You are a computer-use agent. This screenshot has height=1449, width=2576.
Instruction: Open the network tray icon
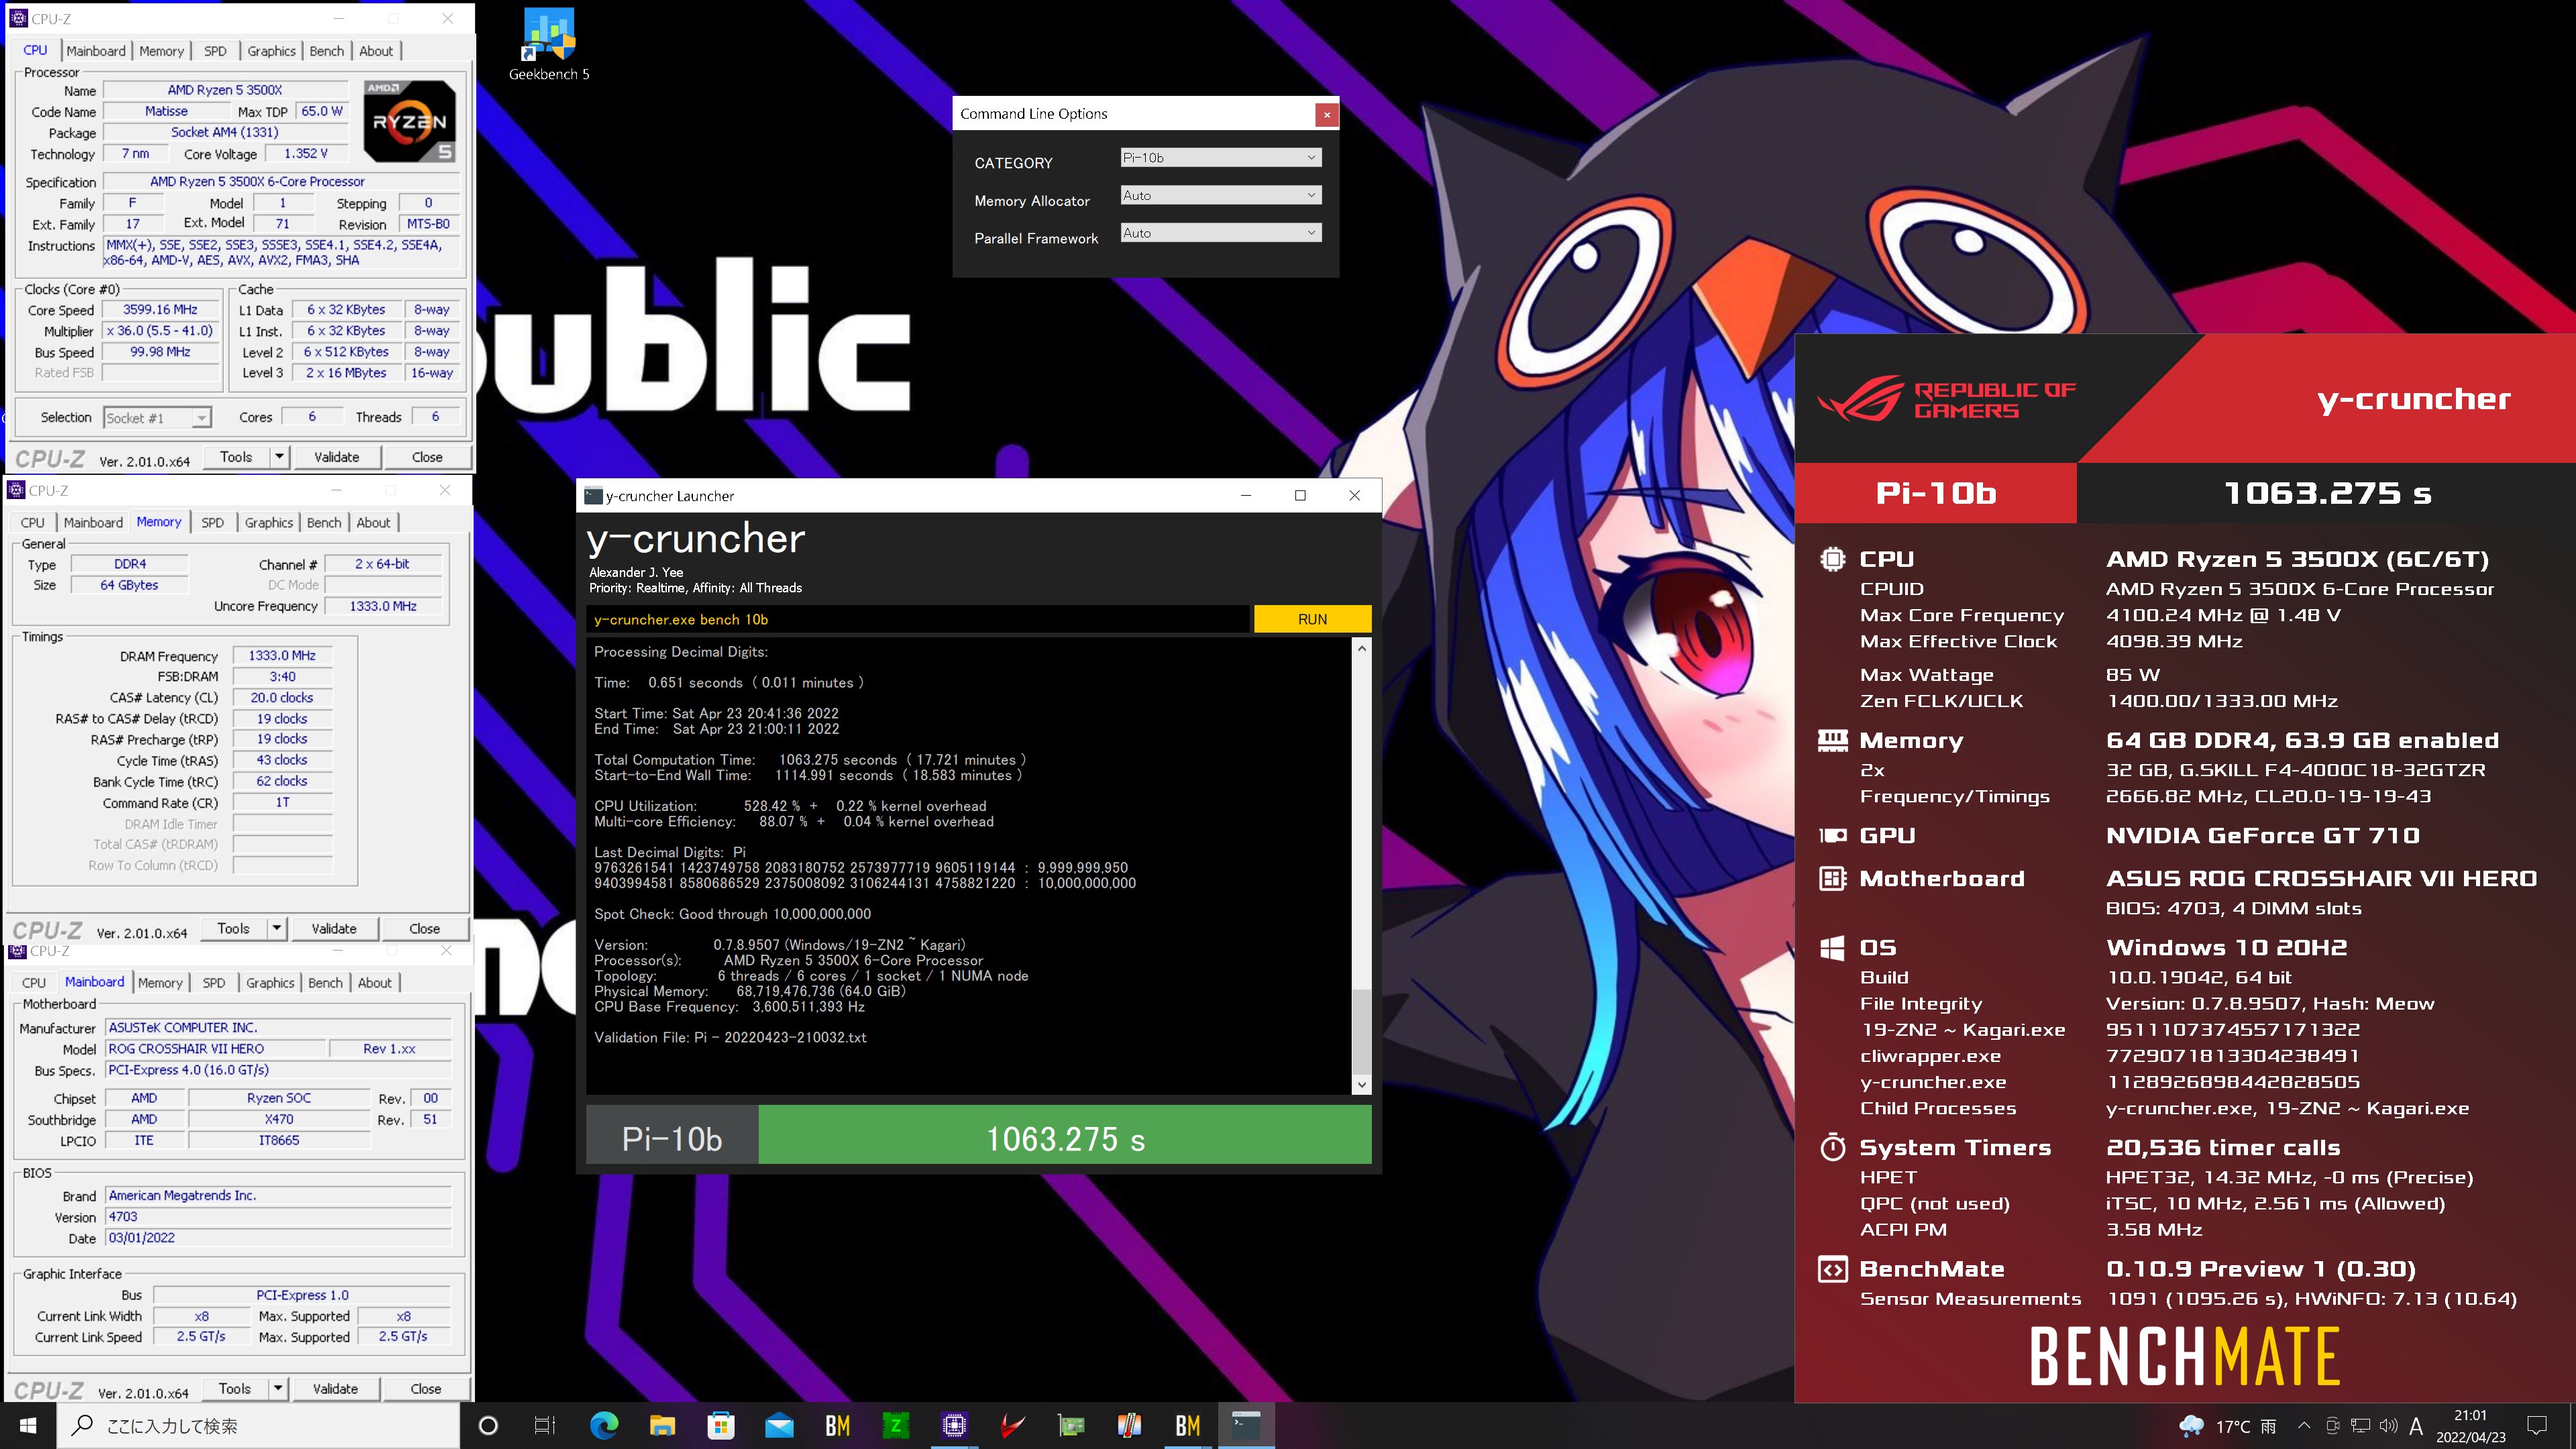2360,1426
